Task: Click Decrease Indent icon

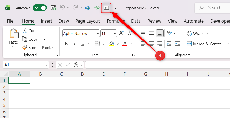Action: [169, 44]
